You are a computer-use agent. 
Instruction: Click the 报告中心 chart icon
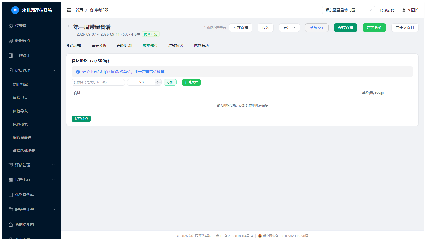click(x=11, y=180)
